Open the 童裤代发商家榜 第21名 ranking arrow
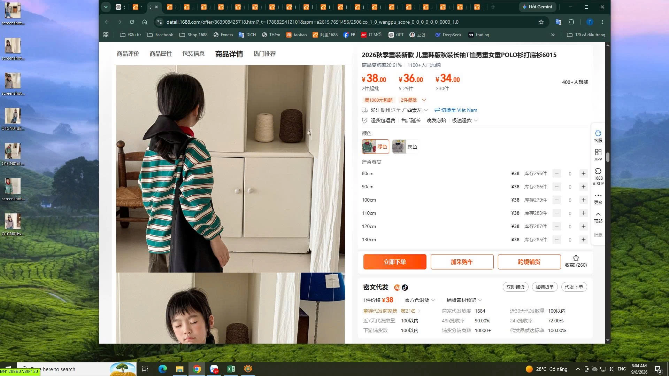This screenshot has width=669, height=376. (419, 311)
